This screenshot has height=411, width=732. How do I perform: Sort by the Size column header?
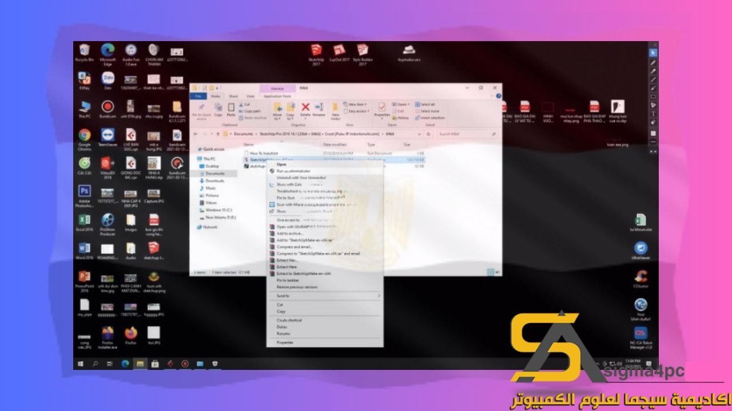407,145
